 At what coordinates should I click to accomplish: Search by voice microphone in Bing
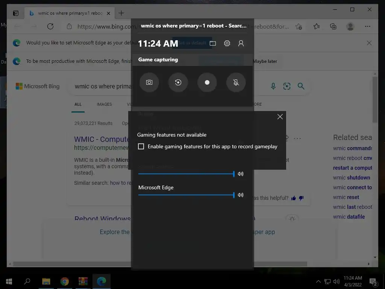[273, 86]
